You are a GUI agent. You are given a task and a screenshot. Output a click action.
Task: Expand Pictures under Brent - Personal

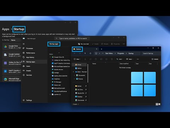[74, 79]
